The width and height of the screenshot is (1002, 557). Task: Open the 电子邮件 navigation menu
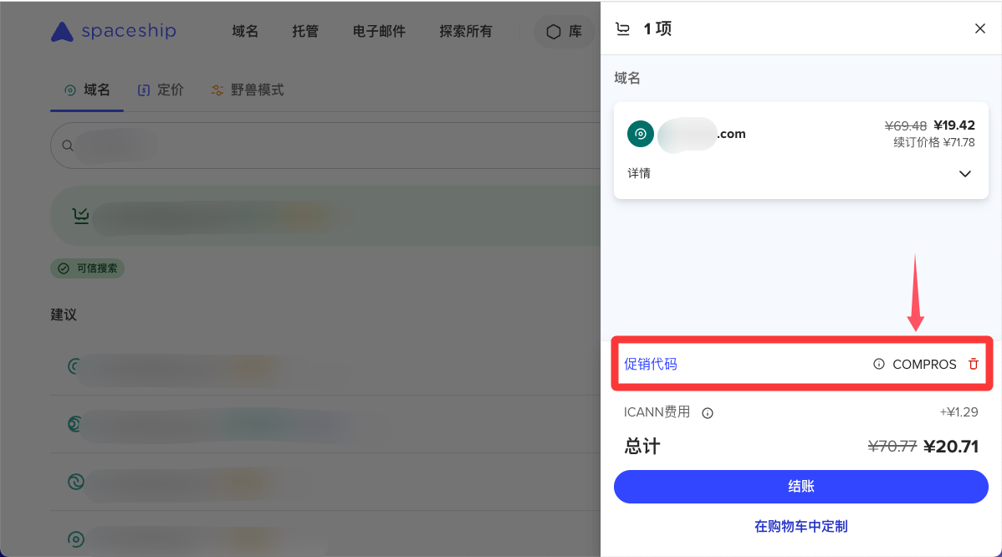379,32
